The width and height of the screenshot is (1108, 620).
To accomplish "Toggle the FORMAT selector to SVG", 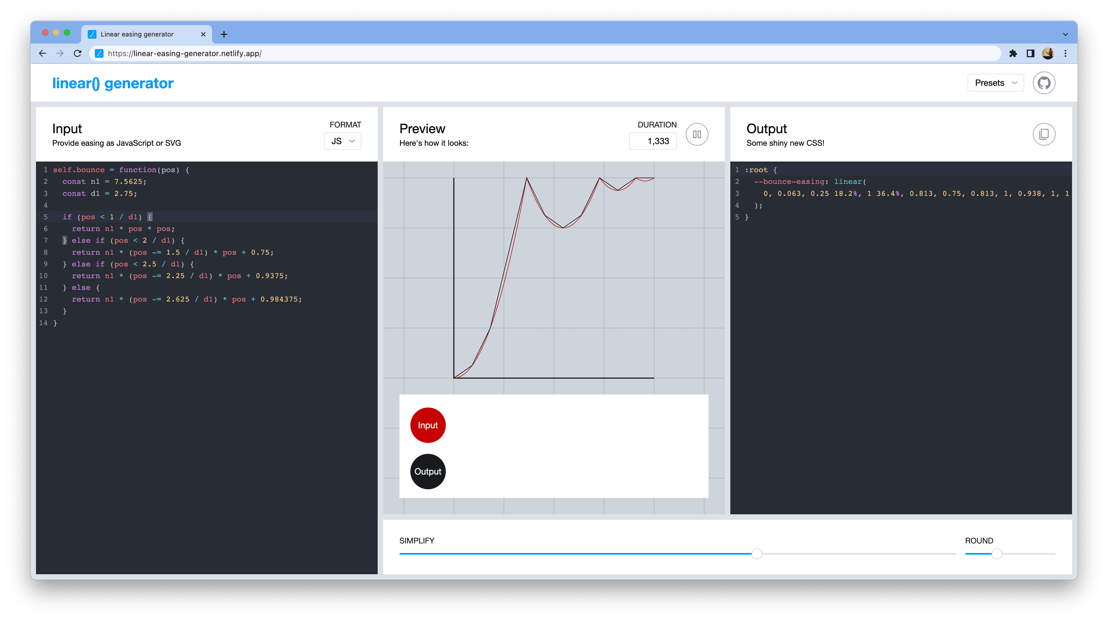I will click(343, 141).
